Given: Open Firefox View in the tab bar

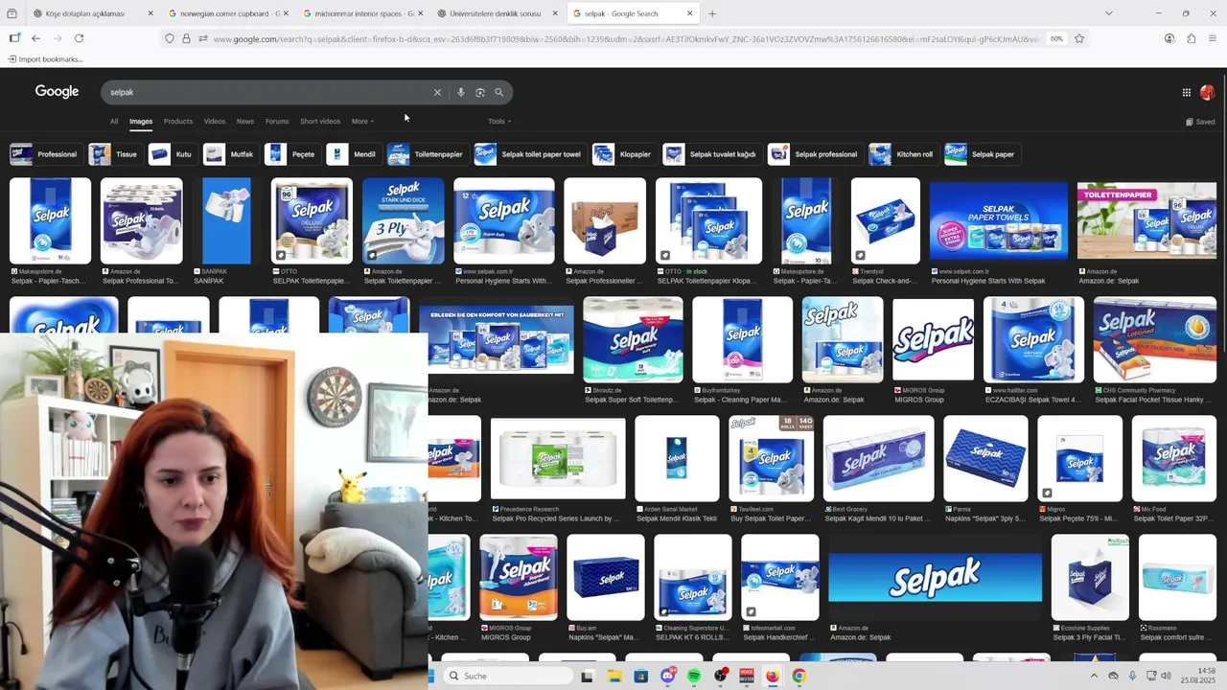Looking at the screenshot, I should pyautogui.click(x=12, y=13).
